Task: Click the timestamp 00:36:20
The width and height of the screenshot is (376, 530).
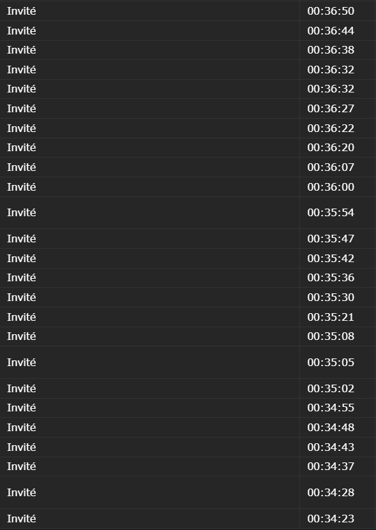Action: (331, 148)
